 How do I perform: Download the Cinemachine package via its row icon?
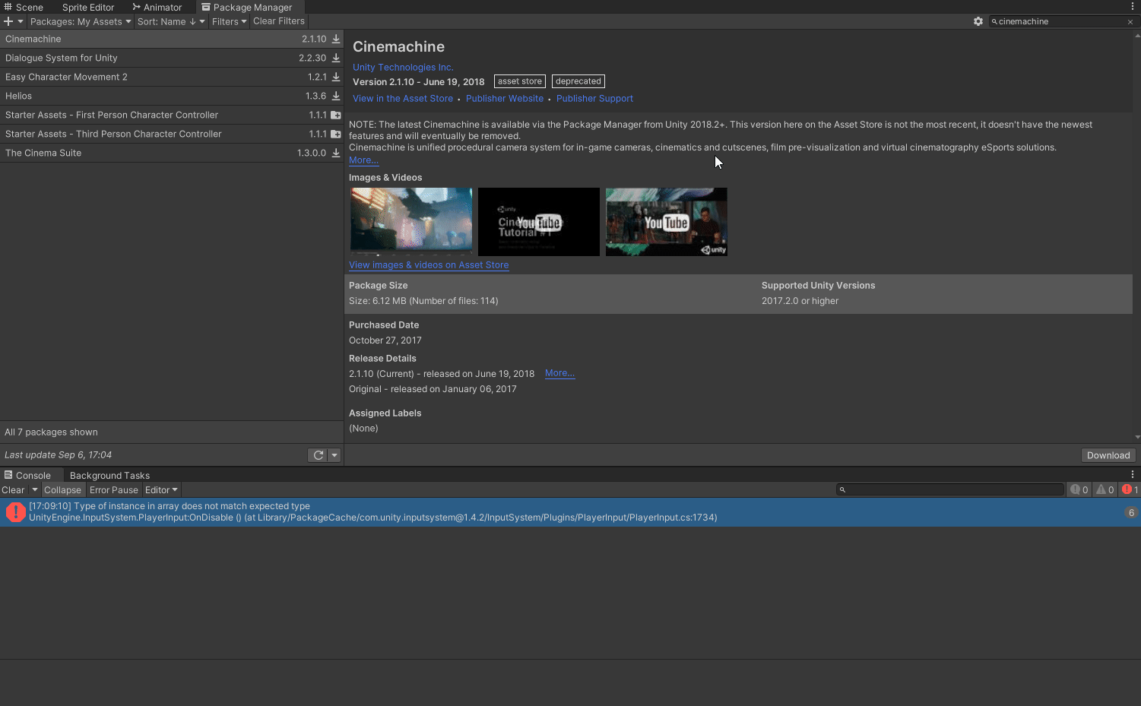pos(336,39)
